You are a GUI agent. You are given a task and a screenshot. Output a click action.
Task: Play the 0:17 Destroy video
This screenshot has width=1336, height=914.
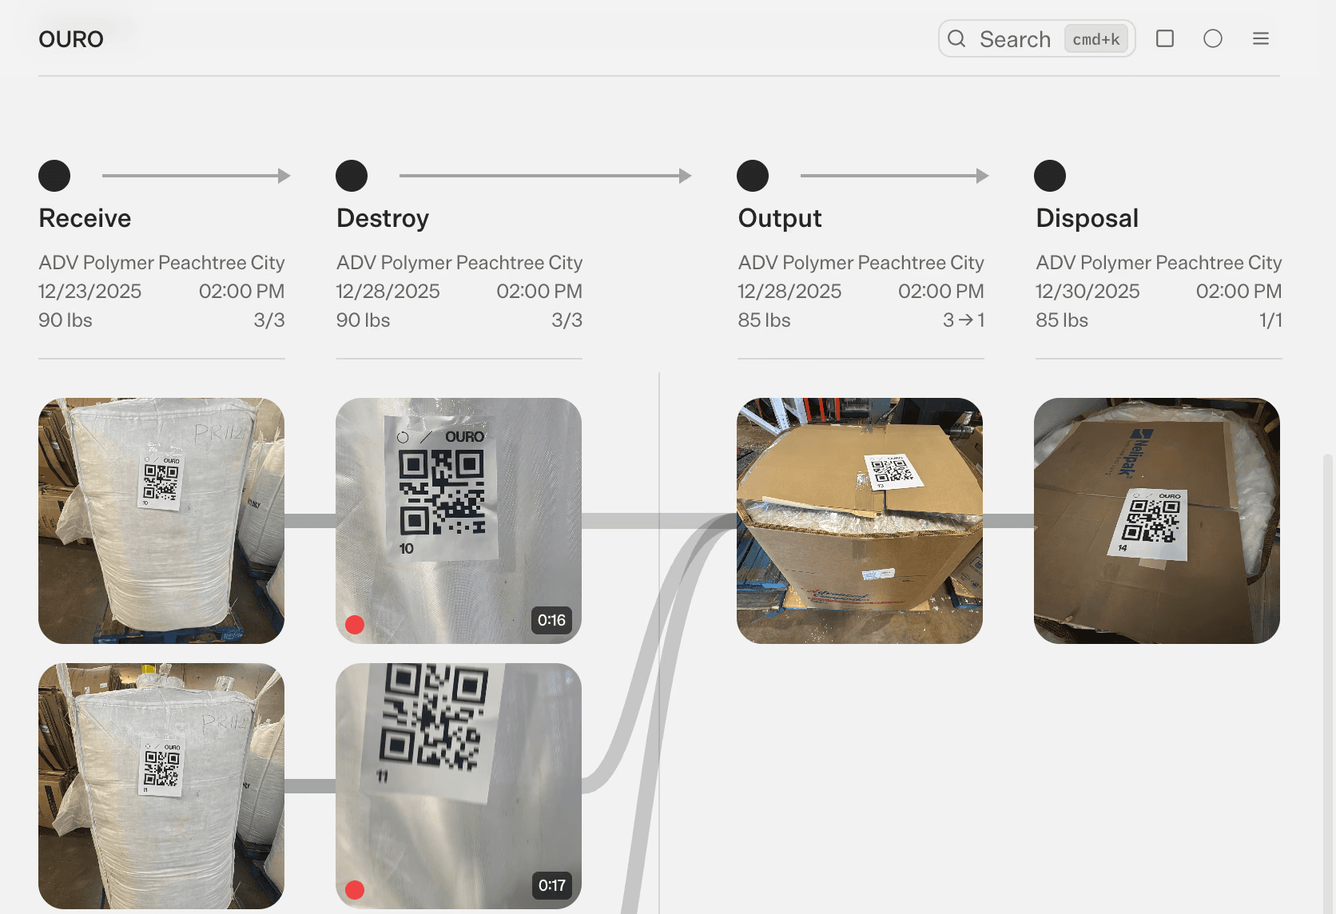(459, 786)
